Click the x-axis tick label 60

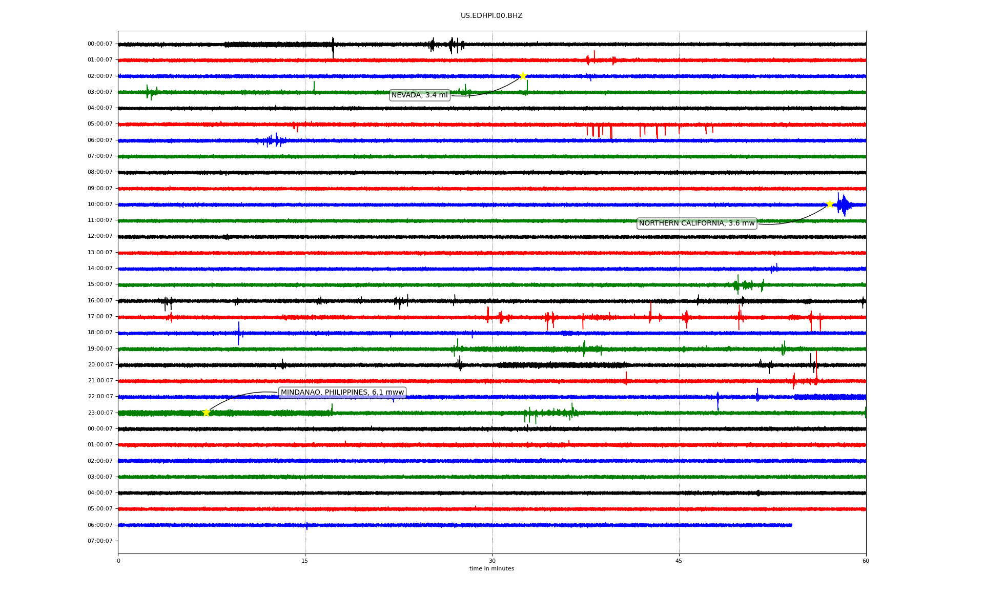pos(866,561)
